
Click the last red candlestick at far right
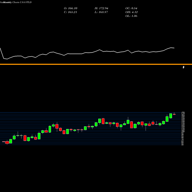174,114
